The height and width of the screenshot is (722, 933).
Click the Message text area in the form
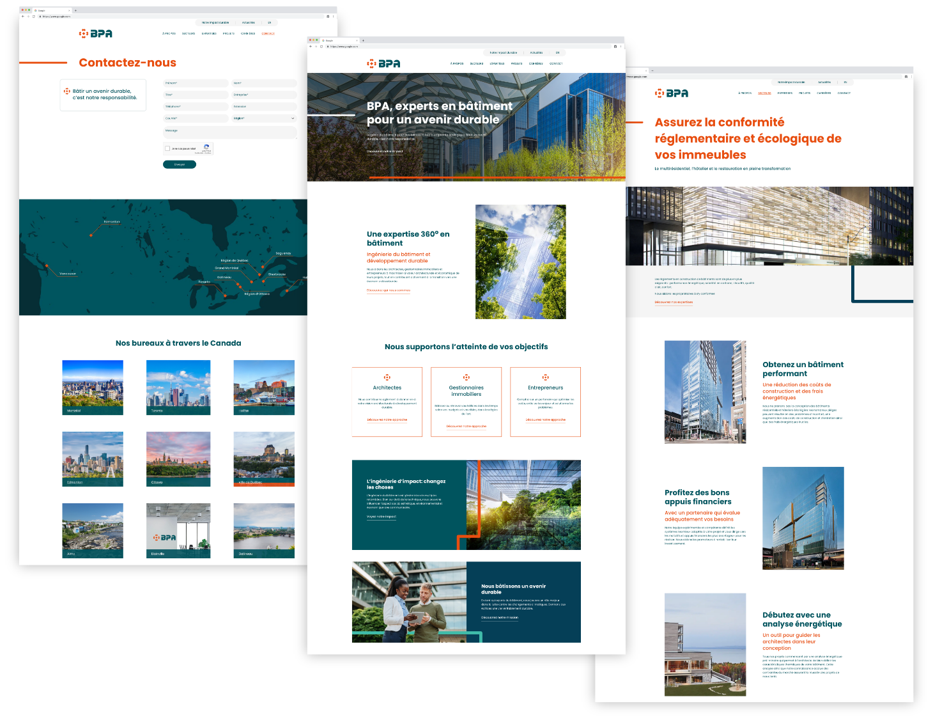tap(230, 132)
